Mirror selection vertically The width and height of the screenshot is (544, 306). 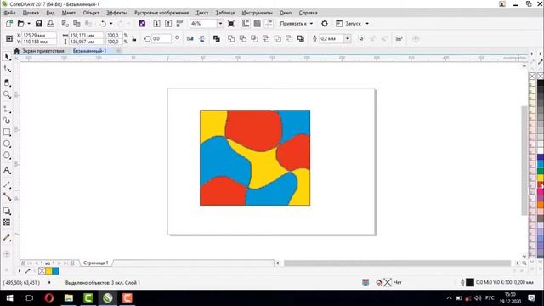point(202,39)
